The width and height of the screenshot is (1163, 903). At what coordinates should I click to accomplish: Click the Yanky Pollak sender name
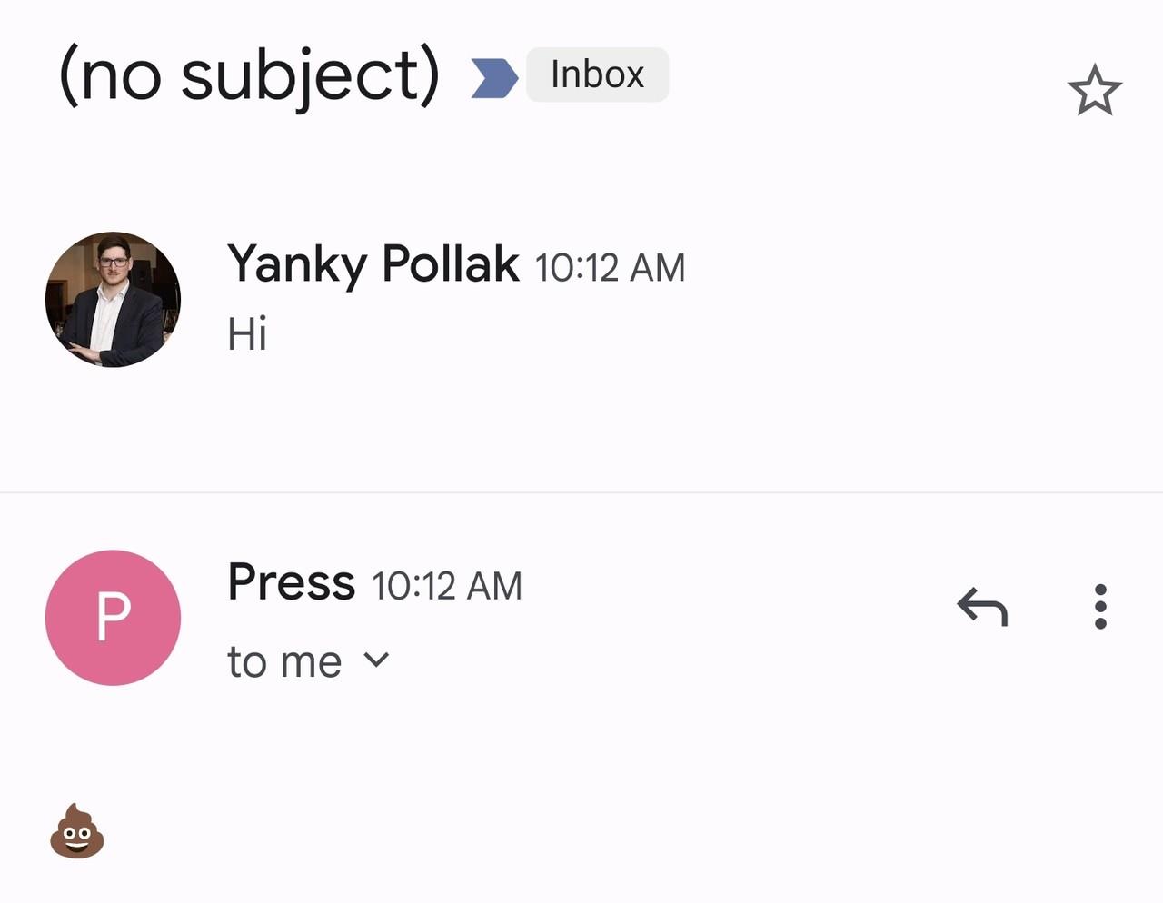pyautogui.click(x=373, y=264)
